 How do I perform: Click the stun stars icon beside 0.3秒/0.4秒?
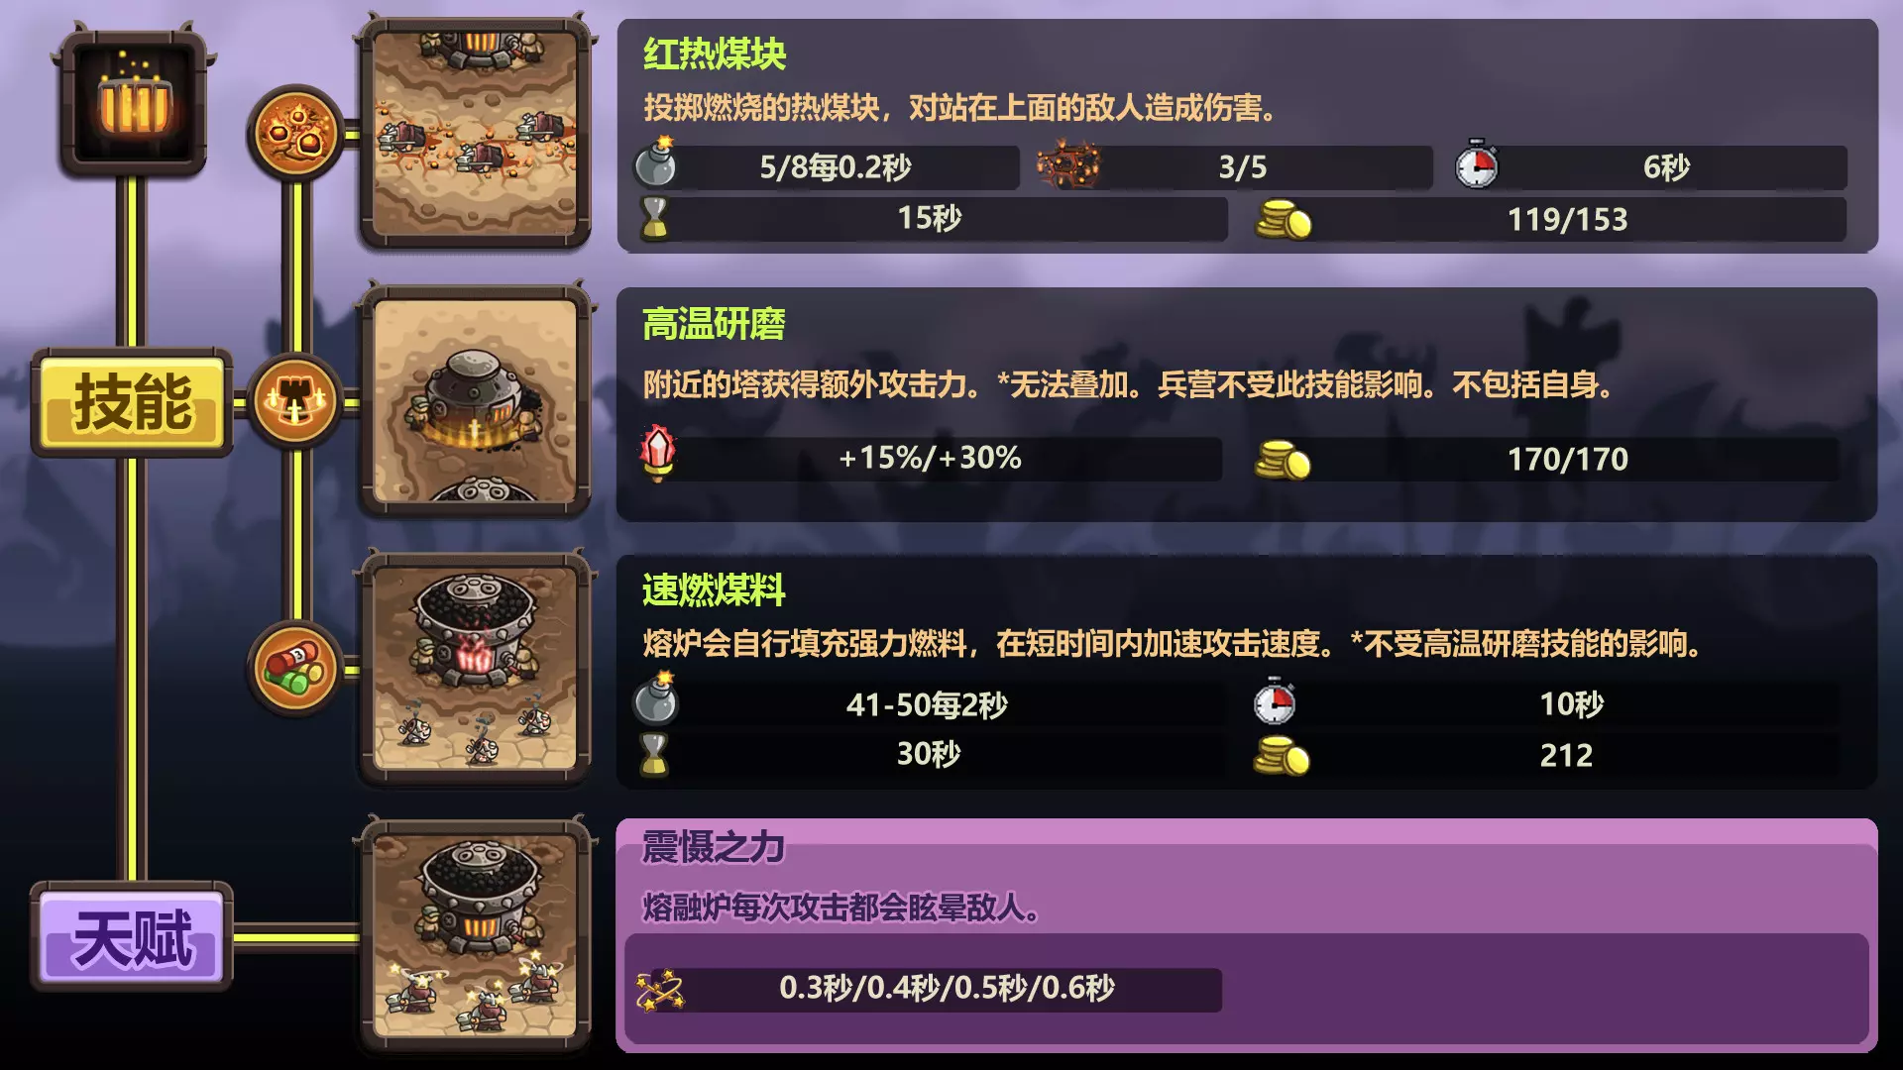click(x=660, y=989)
